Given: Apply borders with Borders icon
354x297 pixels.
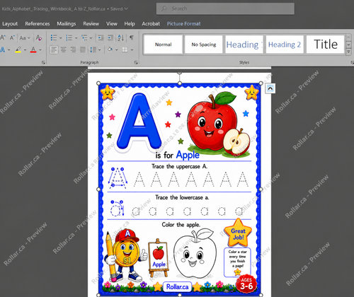Looking at the screenshot, I should (125, 49).
